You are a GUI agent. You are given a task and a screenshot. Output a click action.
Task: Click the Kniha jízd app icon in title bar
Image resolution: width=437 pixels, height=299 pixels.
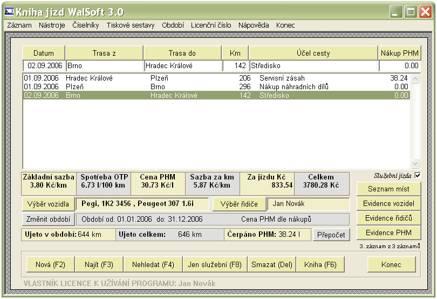(x=9, y=11)
